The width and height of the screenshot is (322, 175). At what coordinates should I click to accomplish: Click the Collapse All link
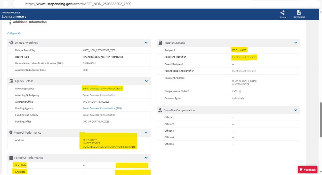click(14, 34)
